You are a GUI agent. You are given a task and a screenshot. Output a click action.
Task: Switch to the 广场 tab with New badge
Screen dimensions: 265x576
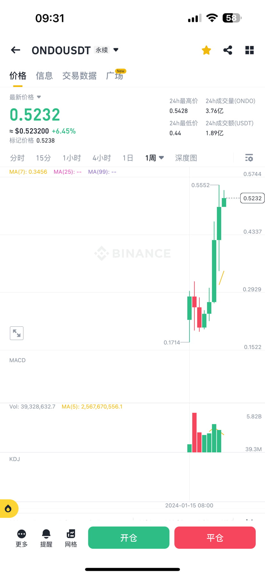pyautogui.click(x=115, y=76)
